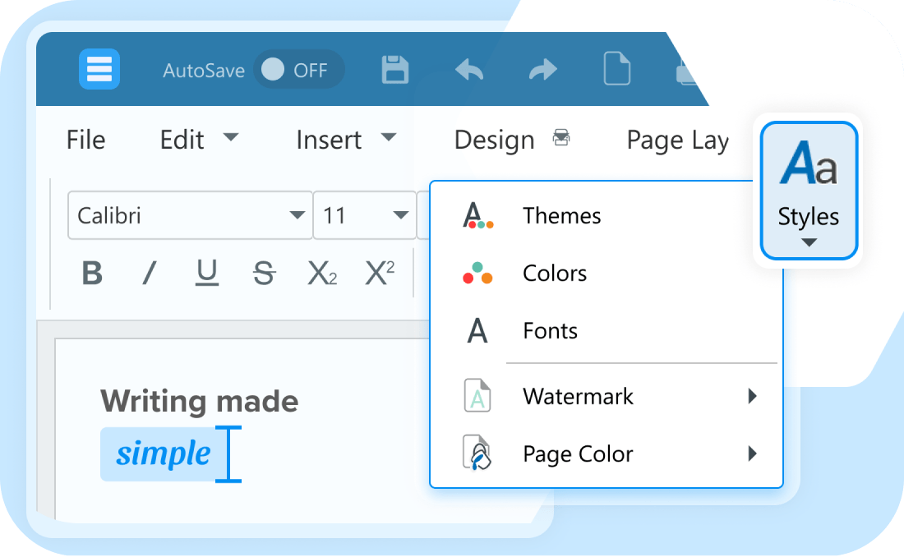This screenshot has height=557, width=904.
Task: Apply Underline formatting
Action: pyautogui.click(x=207, y=273)
